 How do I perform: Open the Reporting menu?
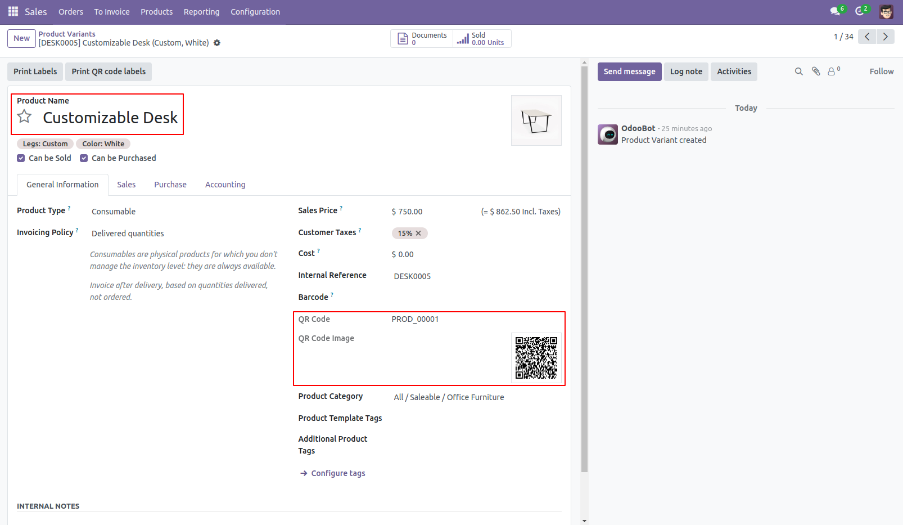[201, 11]
